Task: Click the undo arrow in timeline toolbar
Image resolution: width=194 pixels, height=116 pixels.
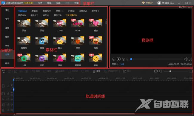Action: point(4,71)
